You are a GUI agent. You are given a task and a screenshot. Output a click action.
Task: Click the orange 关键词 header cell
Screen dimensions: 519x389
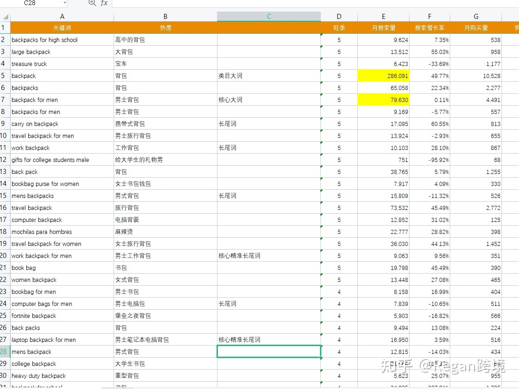tap(62, 28)
